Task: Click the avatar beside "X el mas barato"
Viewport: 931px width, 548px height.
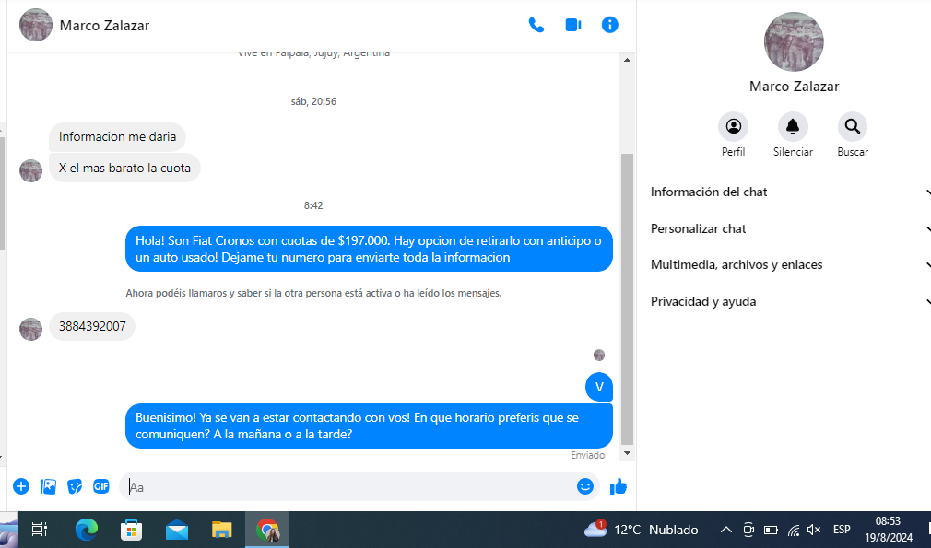Action: (30, 170)
